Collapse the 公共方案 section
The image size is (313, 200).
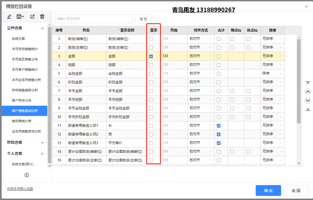point(42,28)
